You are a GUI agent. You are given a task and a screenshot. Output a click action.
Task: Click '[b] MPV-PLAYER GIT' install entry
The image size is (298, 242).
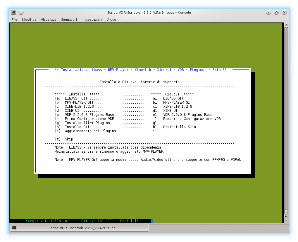tap(74, 102)
